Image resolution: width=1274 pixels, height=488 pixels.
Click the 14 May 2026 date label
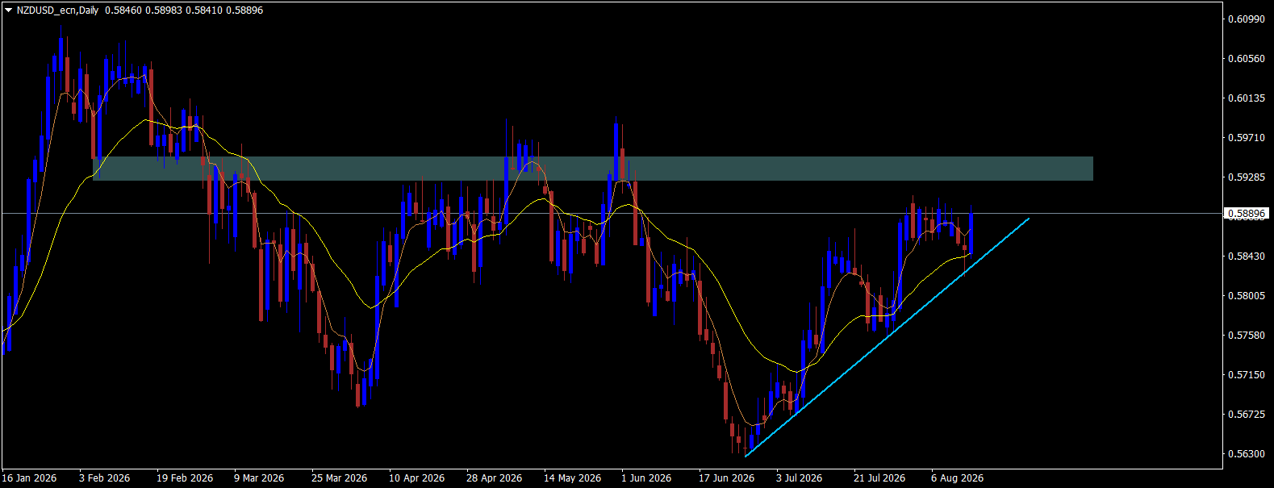(x=572, y=478)
